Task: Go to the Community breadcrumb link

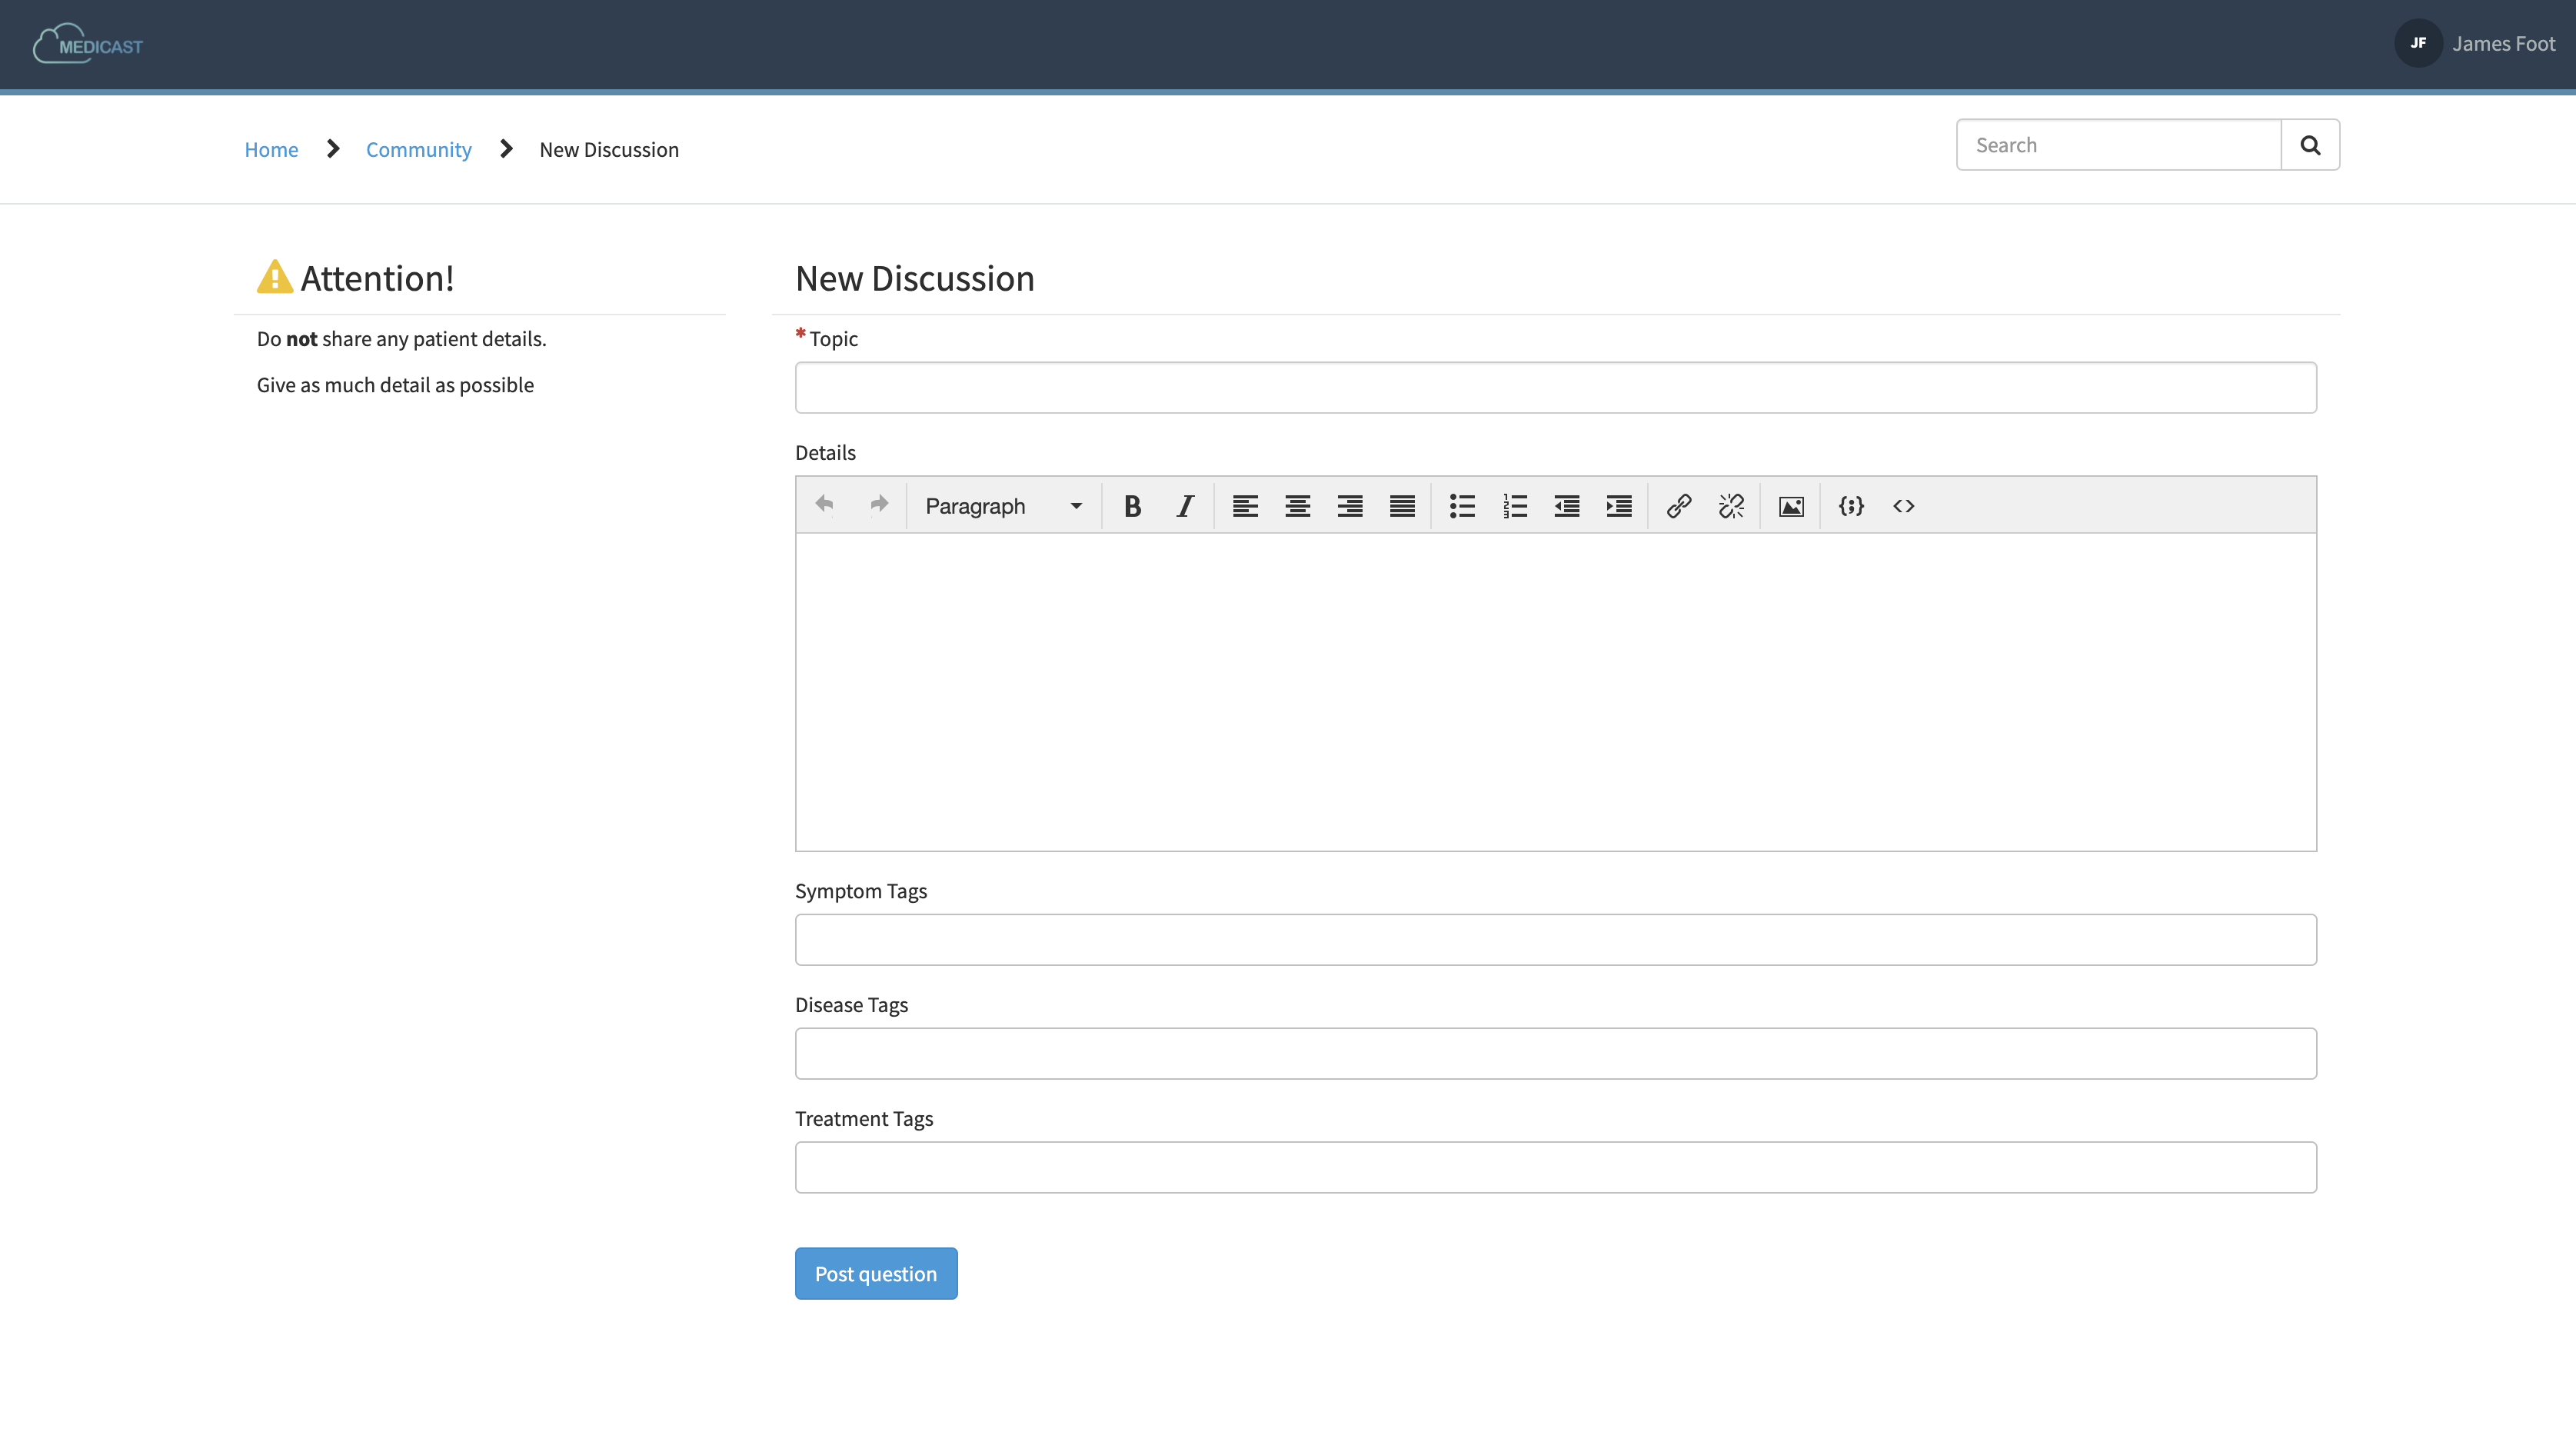Action: click(x=418, y=149)
